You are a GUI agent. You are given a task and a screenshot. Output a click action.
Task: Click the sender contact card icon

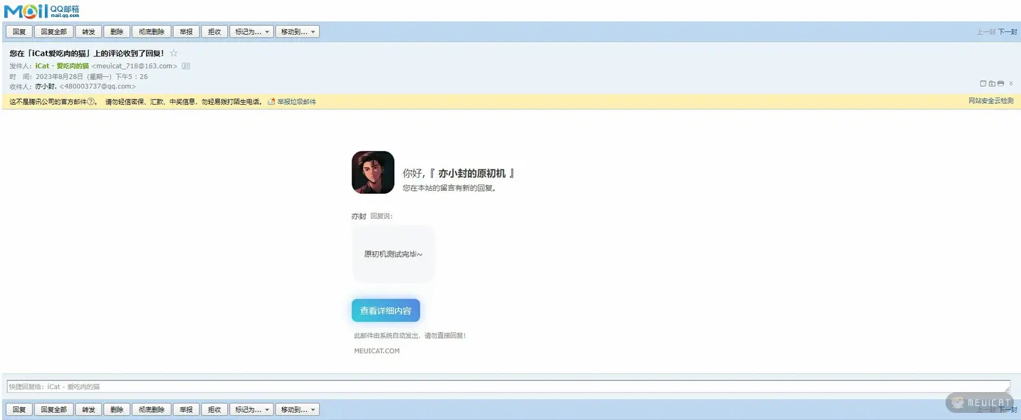(186, 66)
